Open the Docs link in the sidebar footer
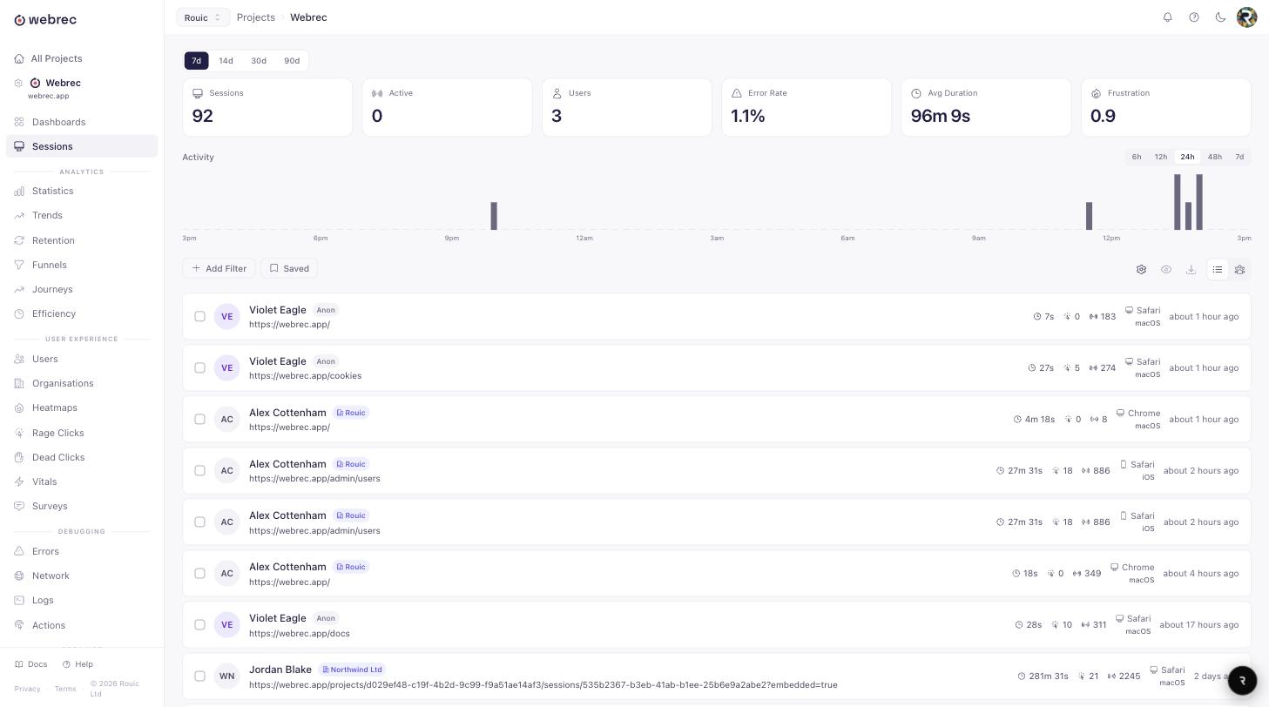 coord(31,664)
